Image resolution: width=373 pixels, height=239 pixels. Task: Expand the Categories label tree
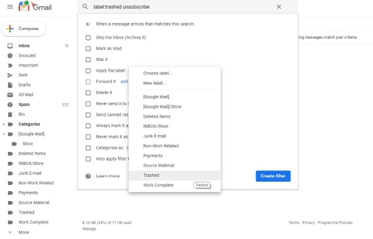click(4, 124)
